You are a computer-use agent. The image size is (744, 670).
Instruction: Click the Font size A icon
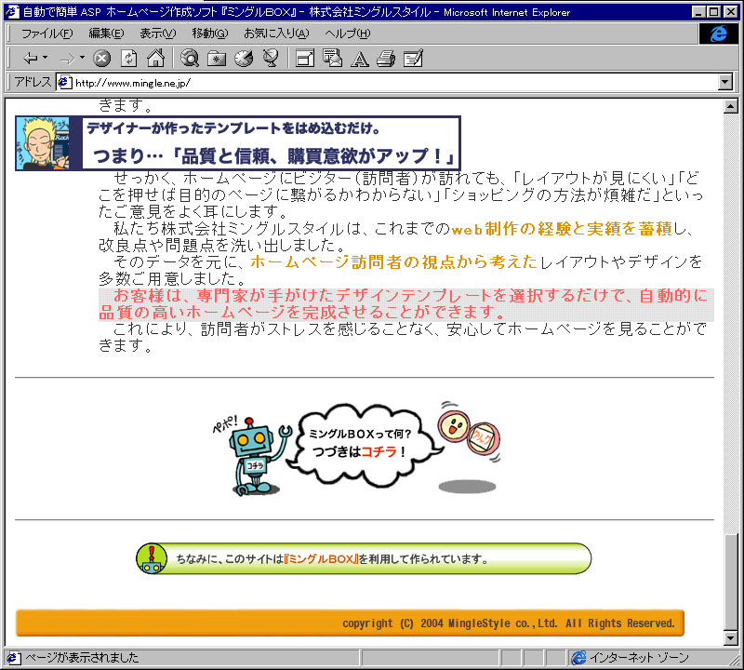click(360, 59)
